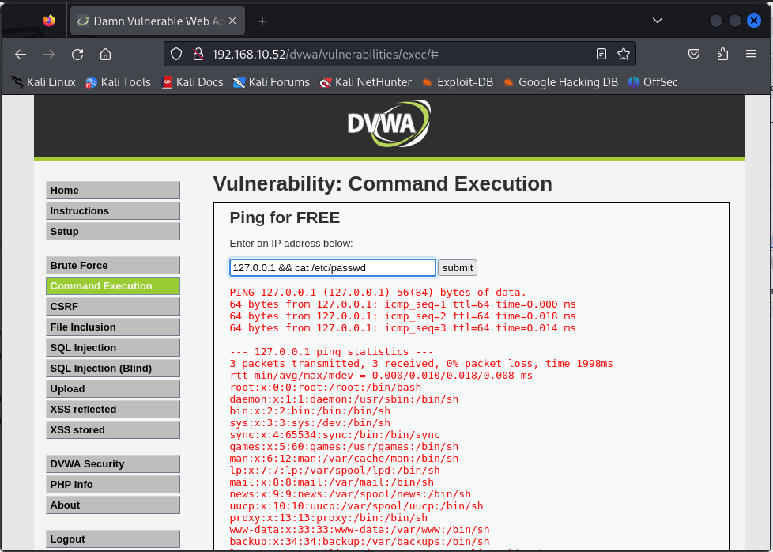This screenshot has height=552, width=773.
Task: Reload the current page
Action: pos(77,55)
